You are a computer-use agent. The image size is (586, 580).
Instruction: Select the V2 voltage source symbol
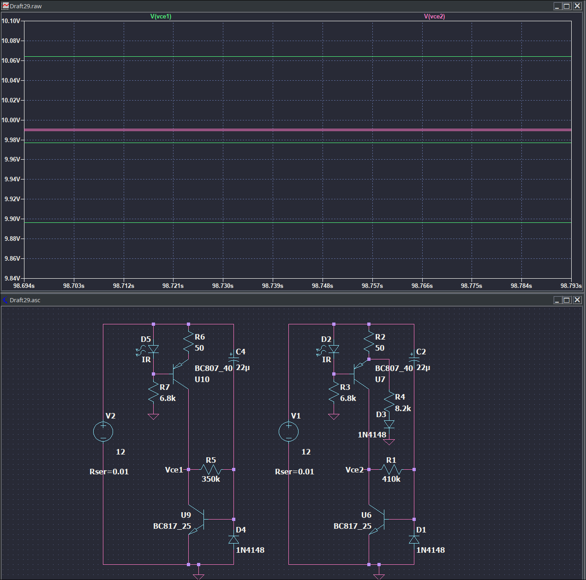tap(103, 432)
